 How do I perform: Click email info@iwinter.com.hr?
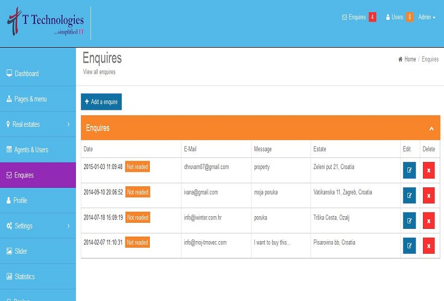(203, 217)
